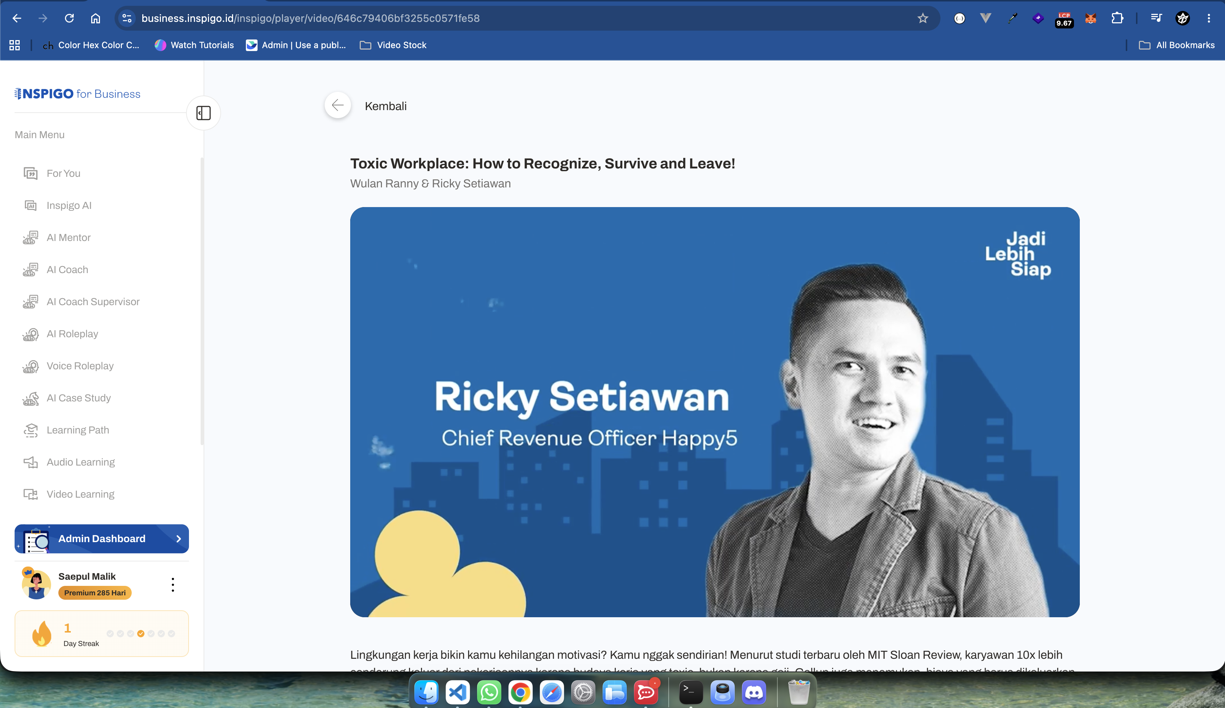Open the three-dot menu next to Saepul Malik
Screen dimensions: 1225x708
point(173,584)
